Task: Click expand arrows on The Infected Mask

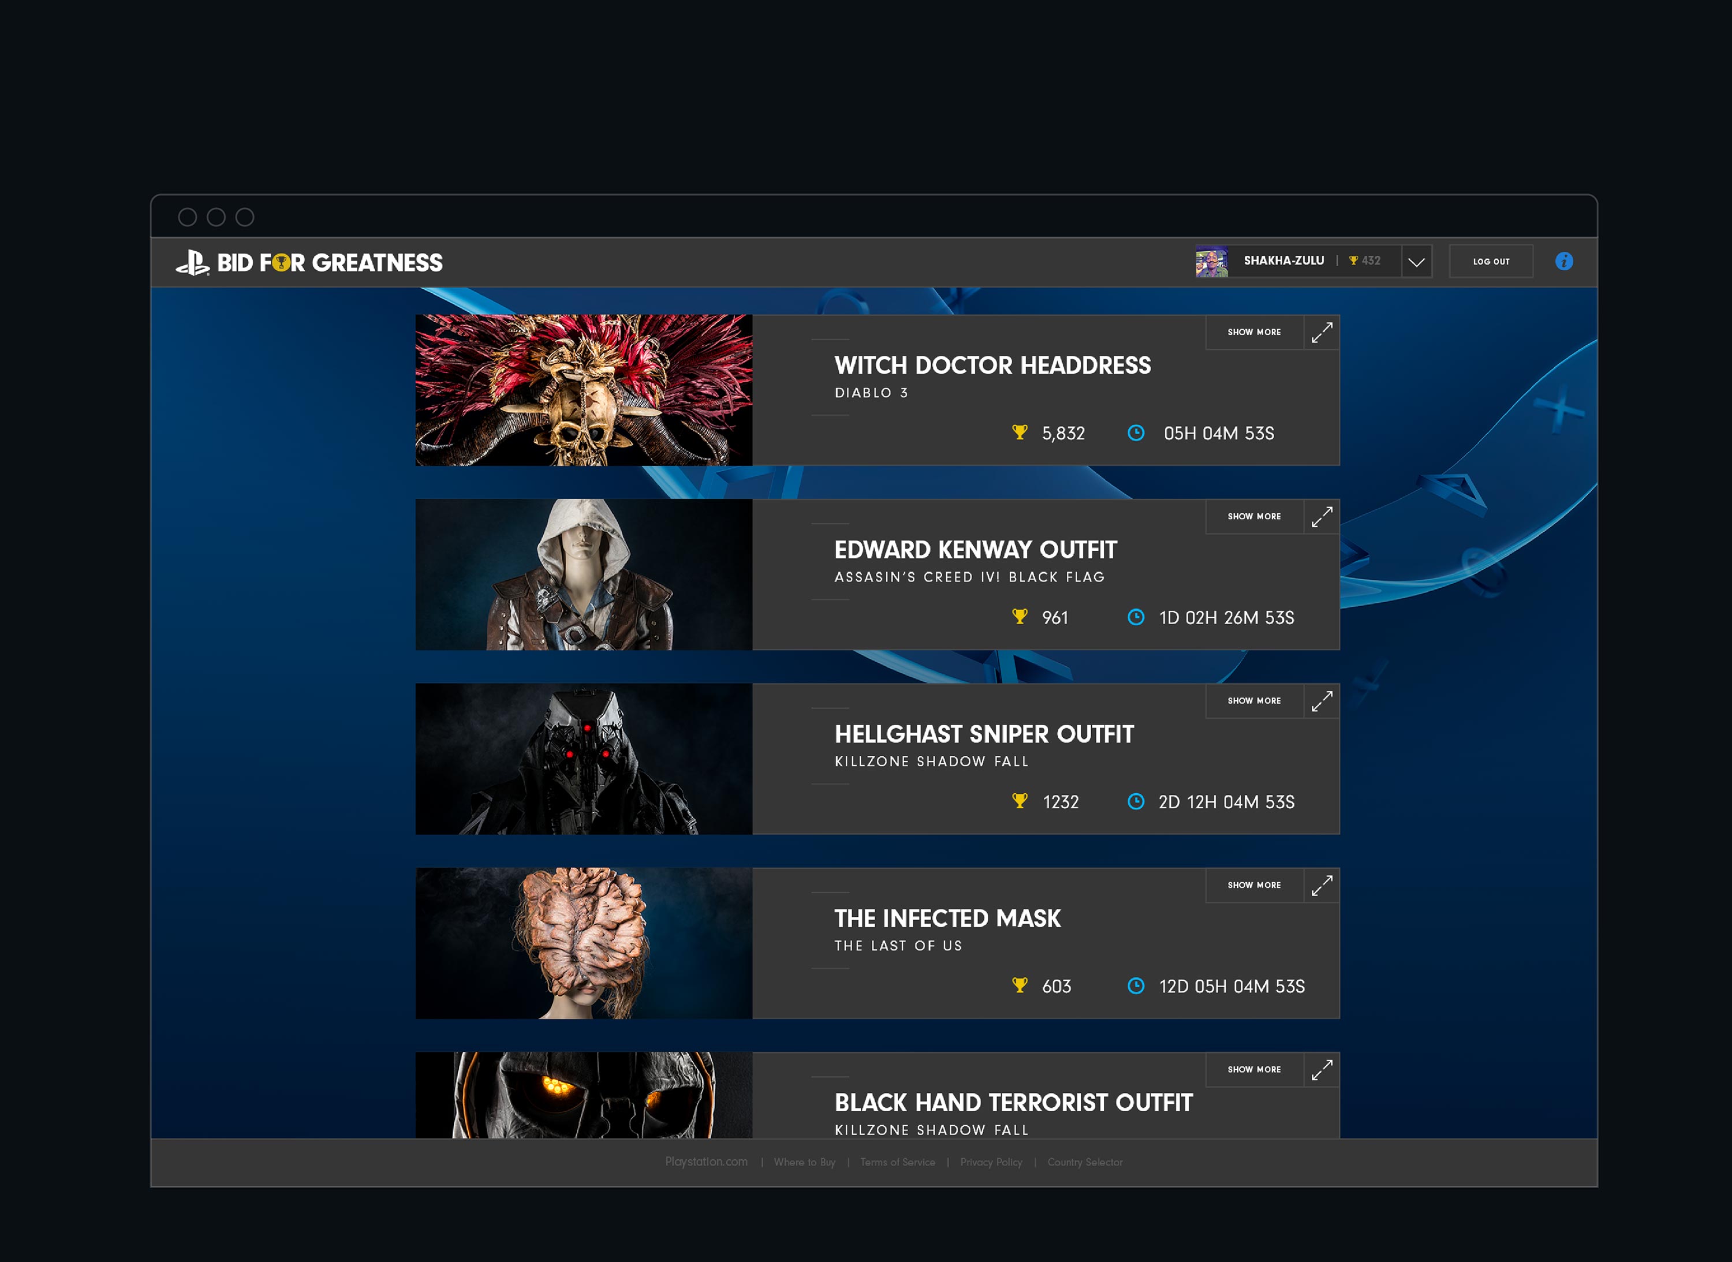Action: (1322, 886)
